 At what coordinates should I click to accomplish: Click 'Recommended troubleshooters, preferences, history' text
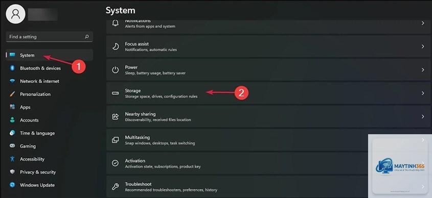171,190
